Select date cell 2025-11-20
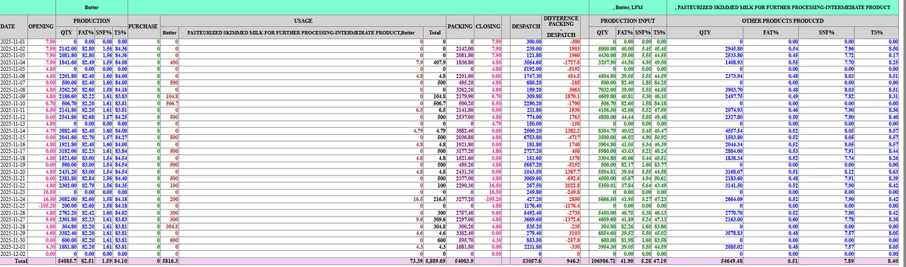The height and width of the screenshot is (267, 906). (x=14, y=172)
